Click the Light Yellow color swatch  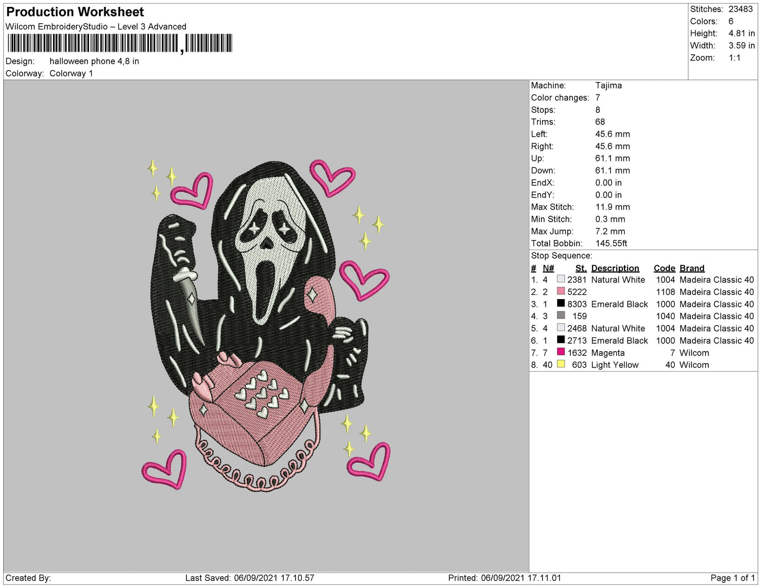[561, 364]
